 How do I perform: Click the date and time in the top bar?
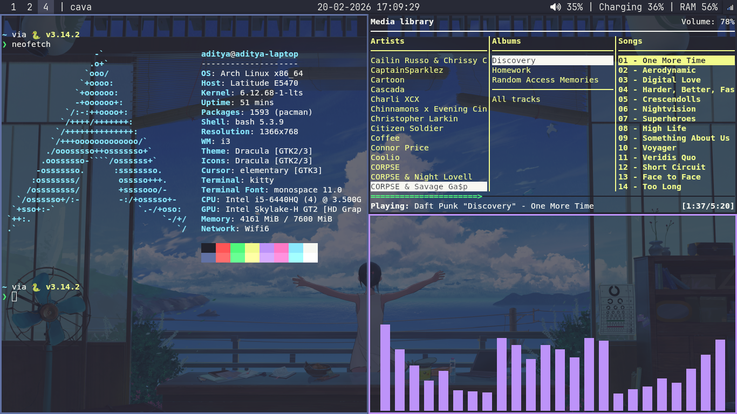tap(368, 7)
